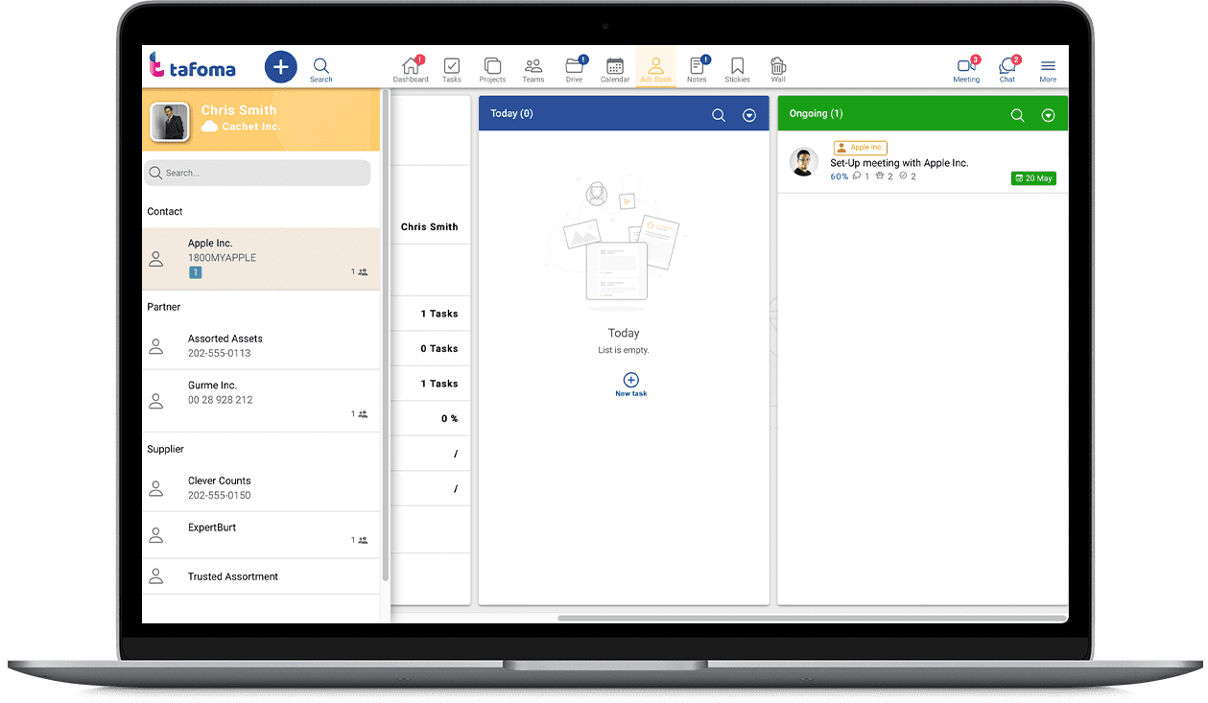Screen dimensions: 1208x703
Task: Open the Dashboard home icon
Action: [411, 67]
